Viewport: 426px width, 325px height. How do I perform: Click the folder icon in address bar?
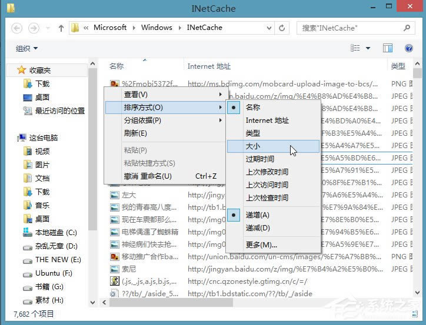pyautogui.click(x=75, y=28)
